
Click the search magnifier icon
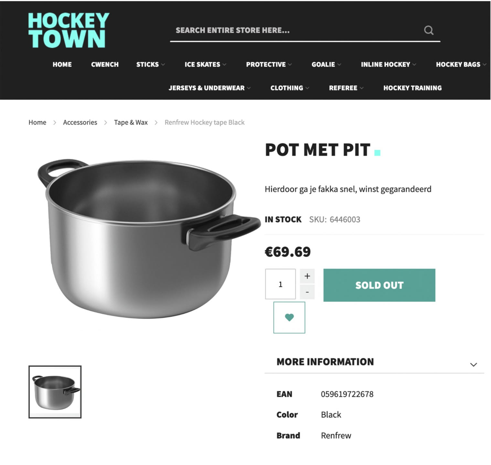point(429,30)
